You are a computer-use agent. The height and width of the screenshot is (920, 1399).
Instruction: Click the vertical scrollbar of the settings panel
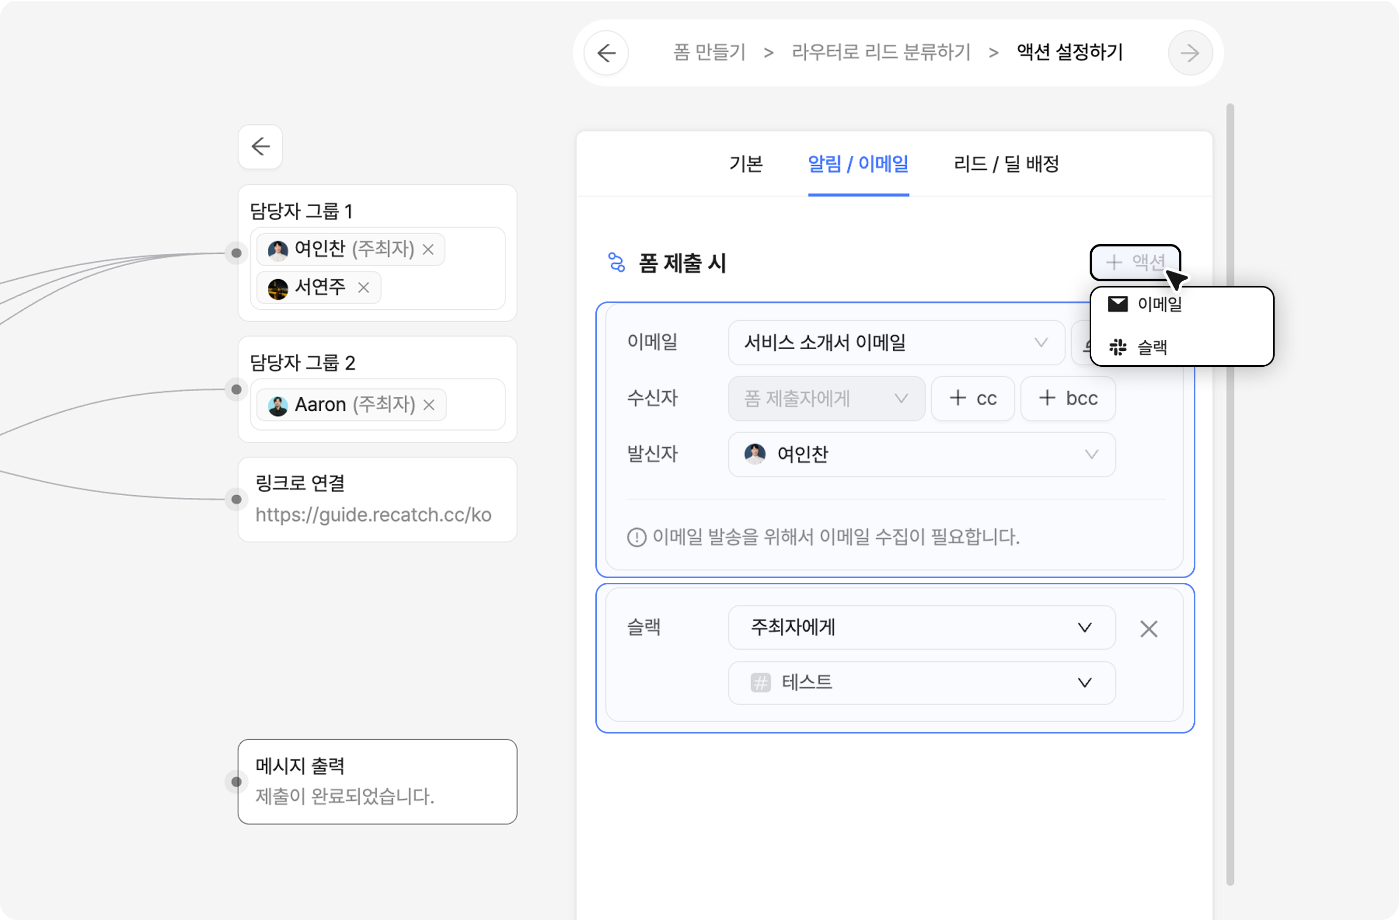[1230, 494]
